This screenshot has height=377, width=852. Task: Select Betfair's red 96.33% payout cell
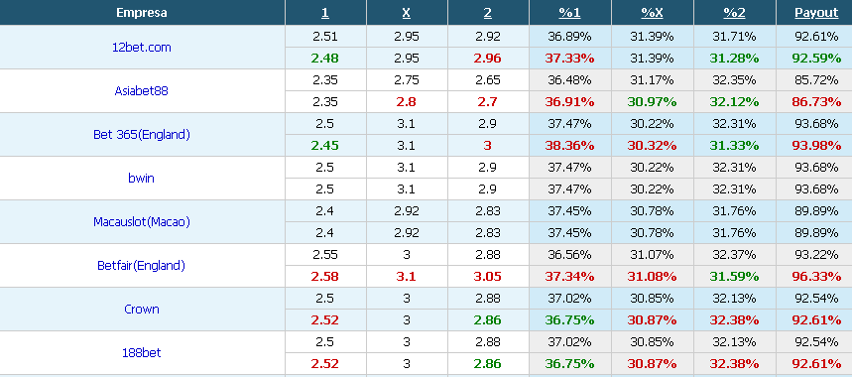pos(816,277)
